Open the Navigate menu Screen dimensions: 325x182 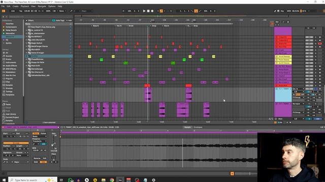pyautogui.click(x=42, y=7)
